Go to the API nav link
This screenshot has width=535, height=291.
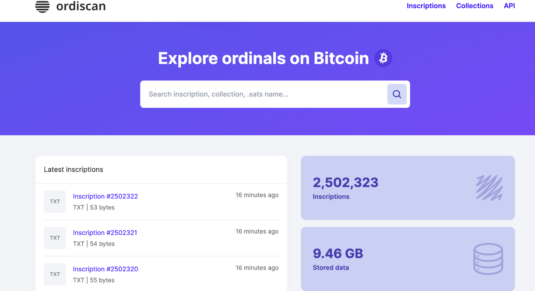click(509, 6)
